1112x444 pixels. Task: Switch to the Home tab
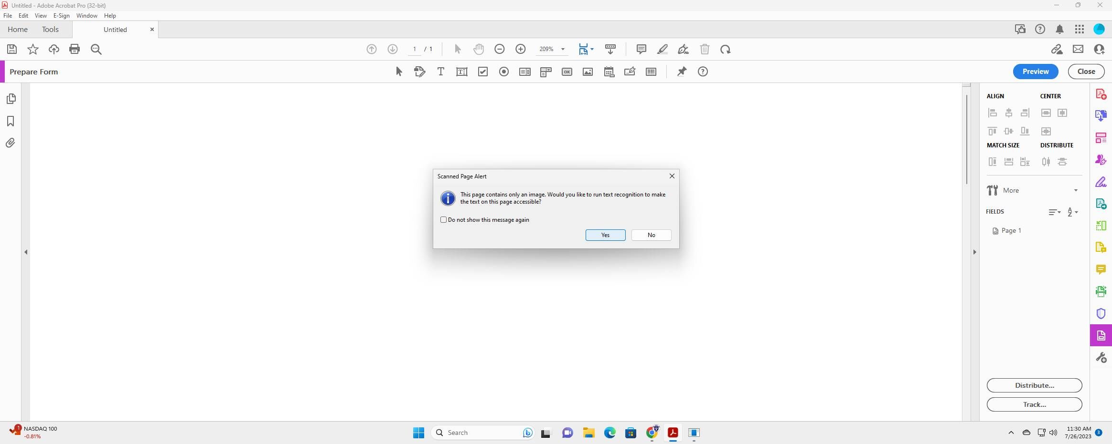point(18,30)
